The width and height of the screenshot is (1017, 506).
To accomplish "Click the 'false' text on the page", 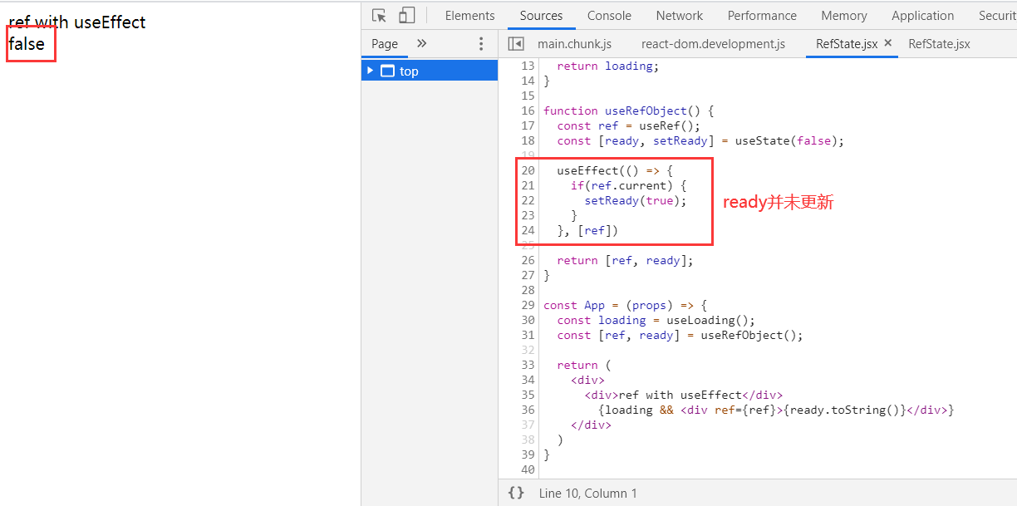I will tap(27, 44).
